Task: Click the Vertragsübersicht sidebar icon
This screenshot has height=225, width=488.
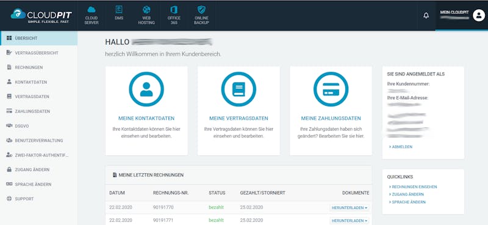Action: click(9, 53)
